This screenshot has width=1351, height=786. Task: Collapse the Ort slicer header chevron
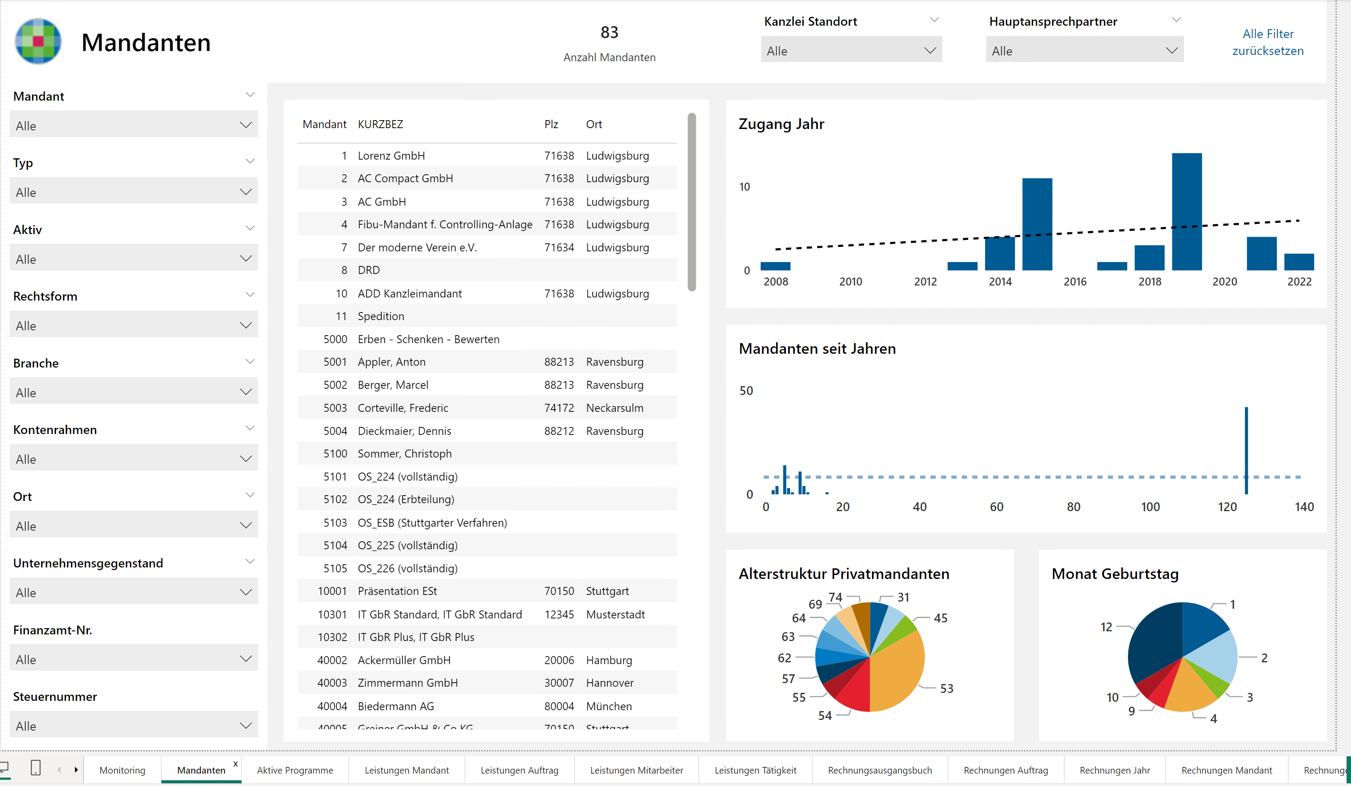click(x=250, y=495)
